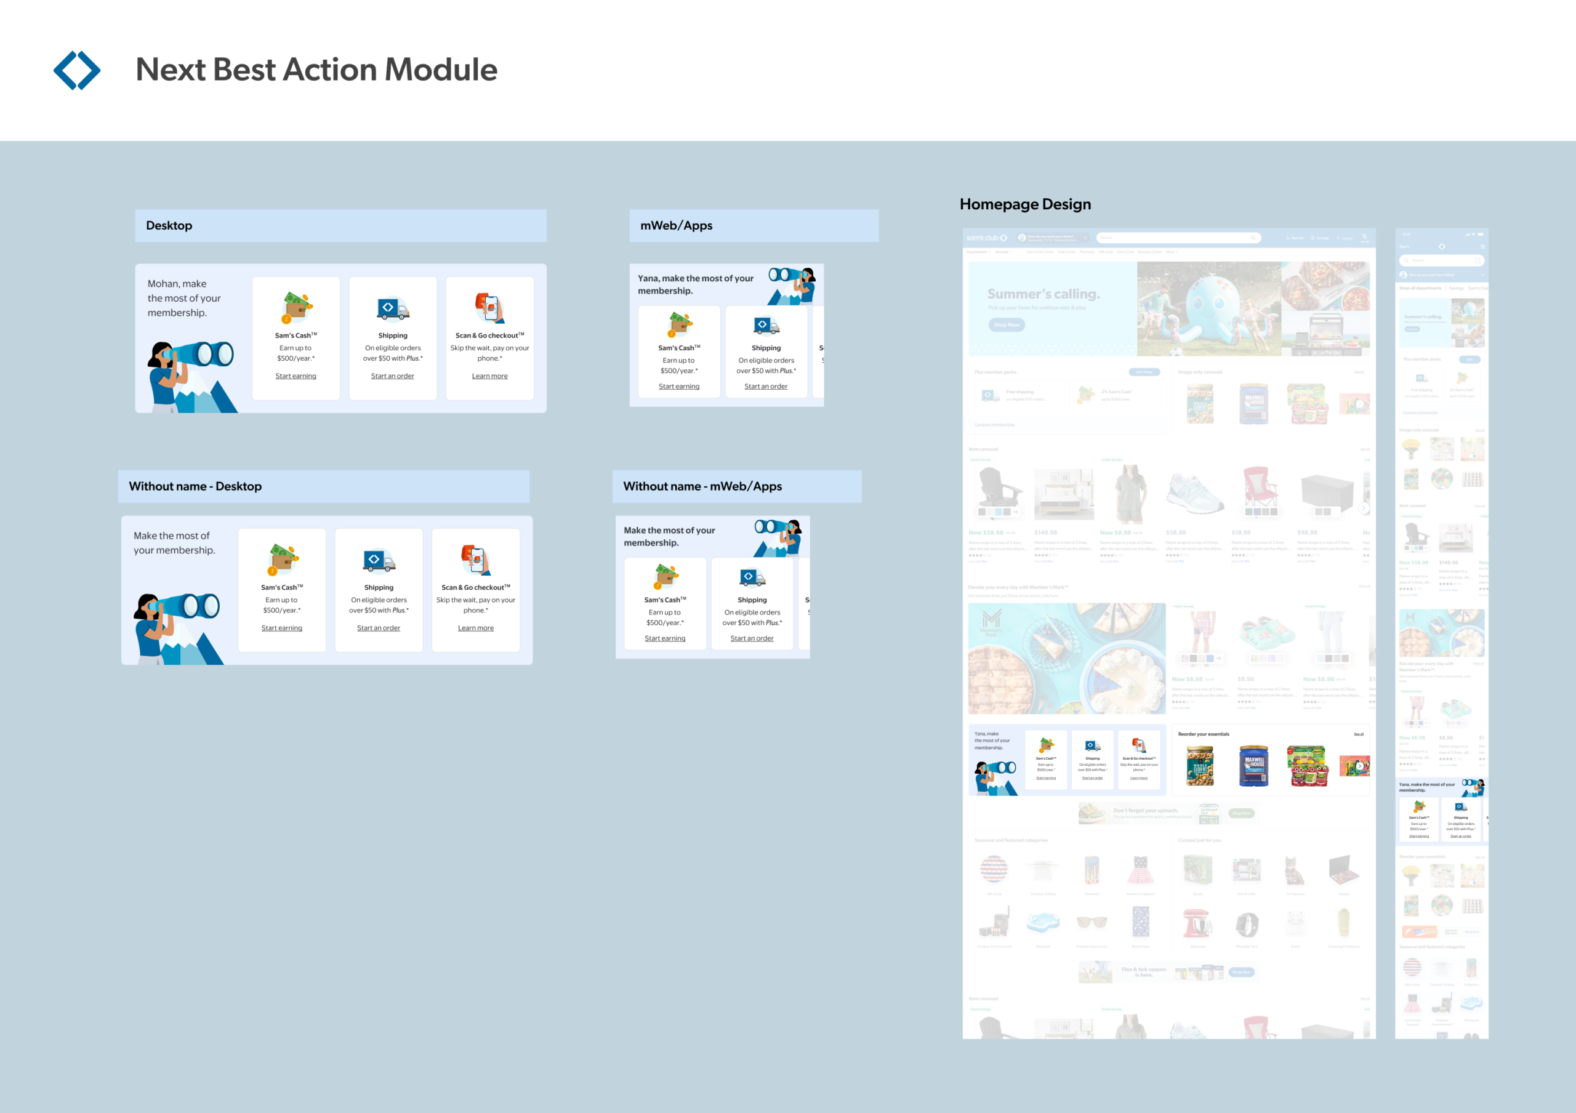Open the Services dropdown in homepage nav

click(x=1003, y=252)
